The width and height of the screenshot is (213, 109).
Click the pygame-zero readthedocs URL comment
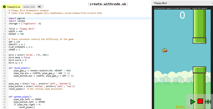click(x=55, y=13)
